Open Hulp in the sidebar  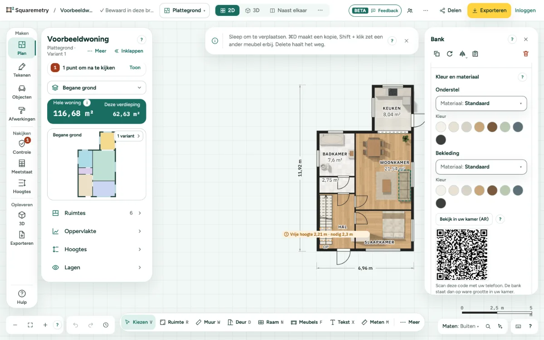(x=22, y=297)
